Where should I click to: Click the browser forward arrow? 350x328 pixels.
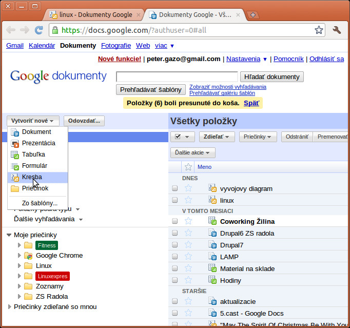pos(25,30)
